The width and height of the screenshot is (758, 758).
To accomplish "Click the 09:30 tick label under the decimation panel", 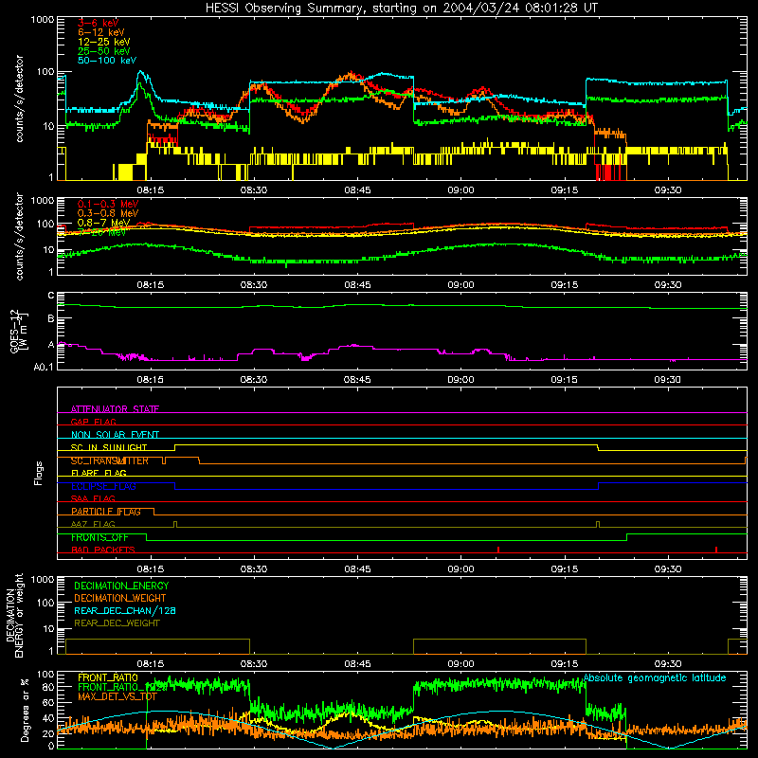I will click(x=668, y=664).
